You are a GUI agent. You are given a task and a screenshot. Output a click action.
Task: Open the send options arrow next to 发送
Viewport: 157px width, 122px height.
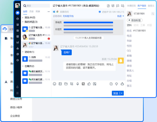pos(122,93)
